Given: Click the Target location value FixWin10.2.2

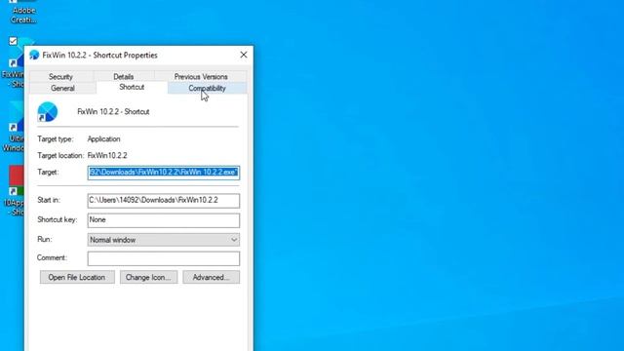Looking at the screenshot, I should (x=107, y=155).
